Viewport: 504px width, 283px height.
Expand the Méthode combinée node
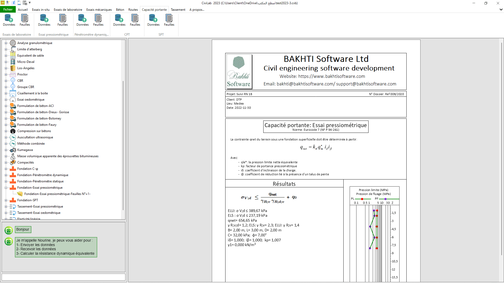tap(6, 144)
